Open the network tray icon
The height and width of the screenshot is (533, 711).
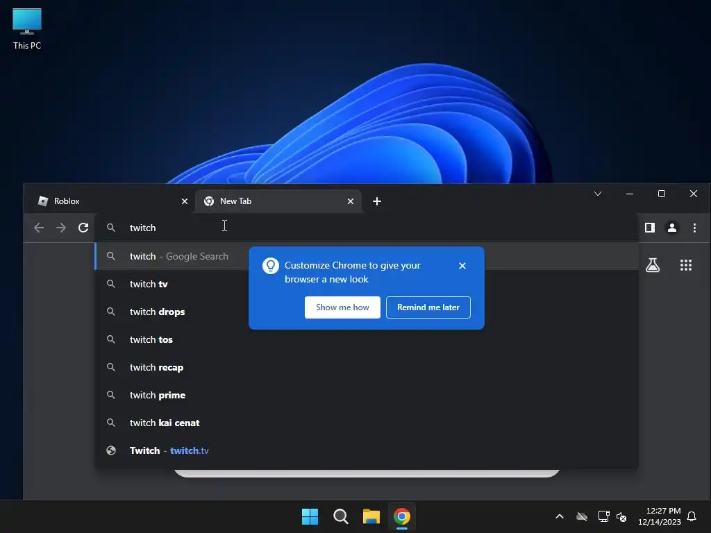click(603, 516)
